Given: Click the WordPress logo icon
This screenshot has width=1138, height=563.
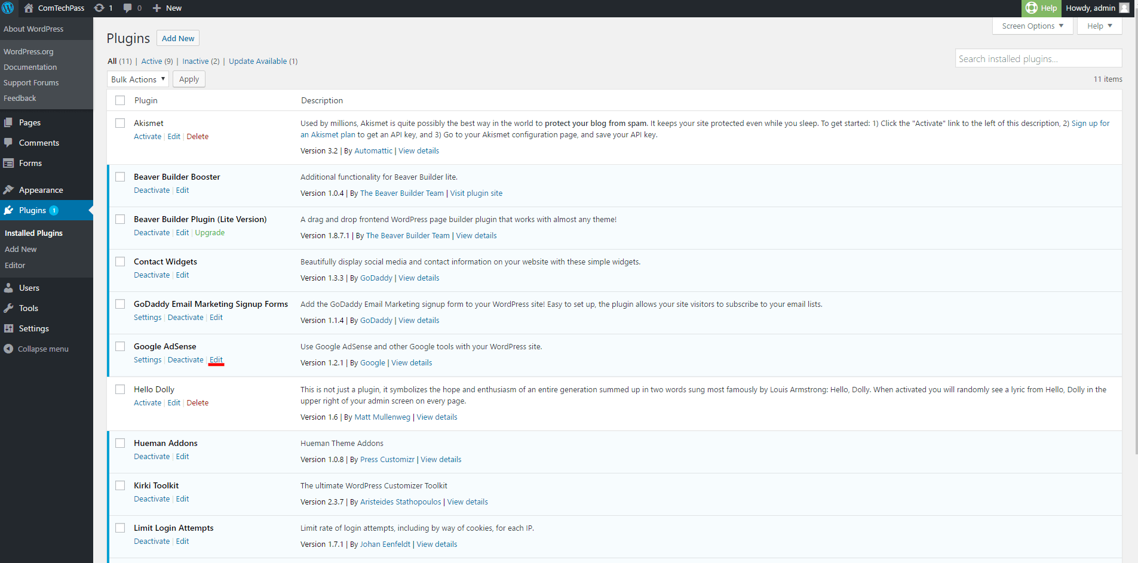Looking at the screenshot, I should (8, 8).
